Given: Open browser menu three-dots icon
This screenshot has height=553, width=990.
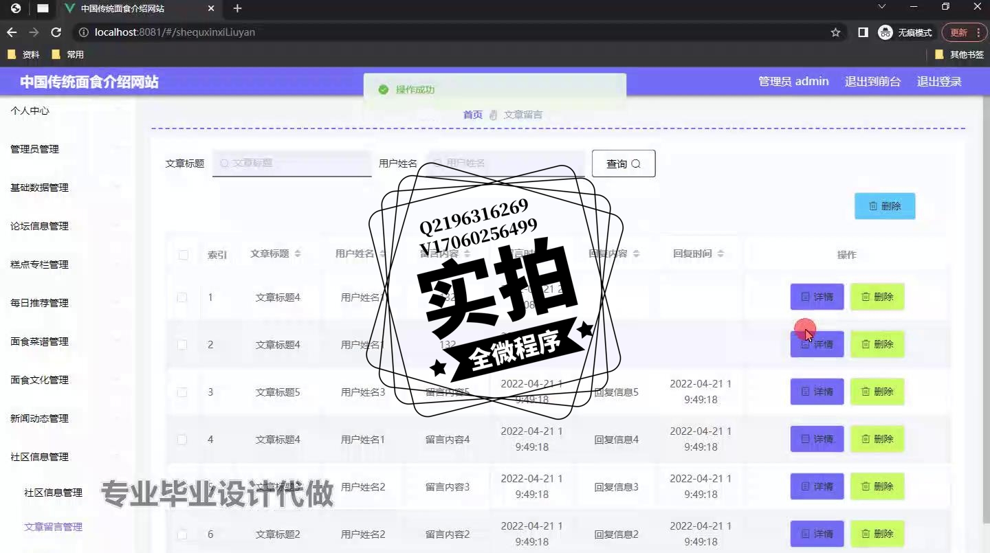Looking at the screenshot, I should pyautogui.click(x=978, y=32).
